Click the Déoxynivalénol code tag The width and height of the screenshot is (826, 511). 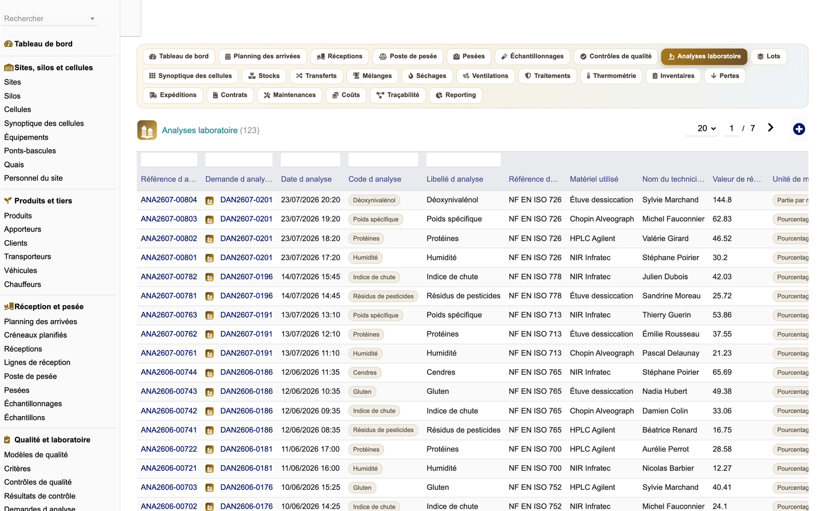click(x=374, y=200)
